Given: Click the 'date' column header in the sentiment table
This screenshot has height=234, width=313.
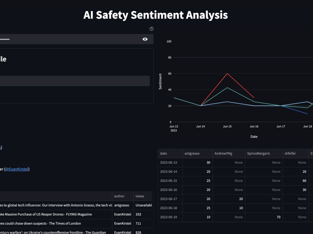Looking at the screenshot, I should pos(170,154).
